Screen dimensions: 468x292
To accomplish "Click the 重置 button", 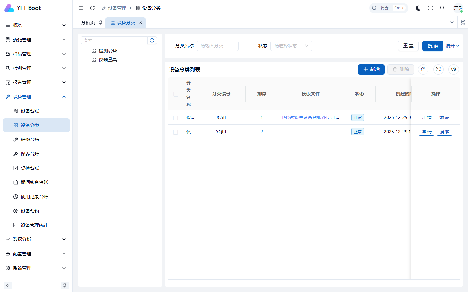I will [x=409, y=46].
